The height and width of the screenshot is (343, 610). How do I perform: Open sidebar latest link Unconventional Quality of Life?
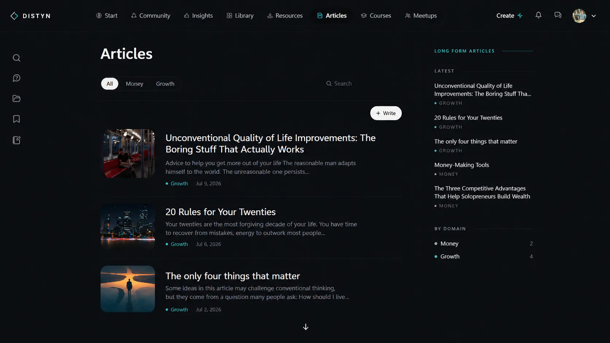483,90
